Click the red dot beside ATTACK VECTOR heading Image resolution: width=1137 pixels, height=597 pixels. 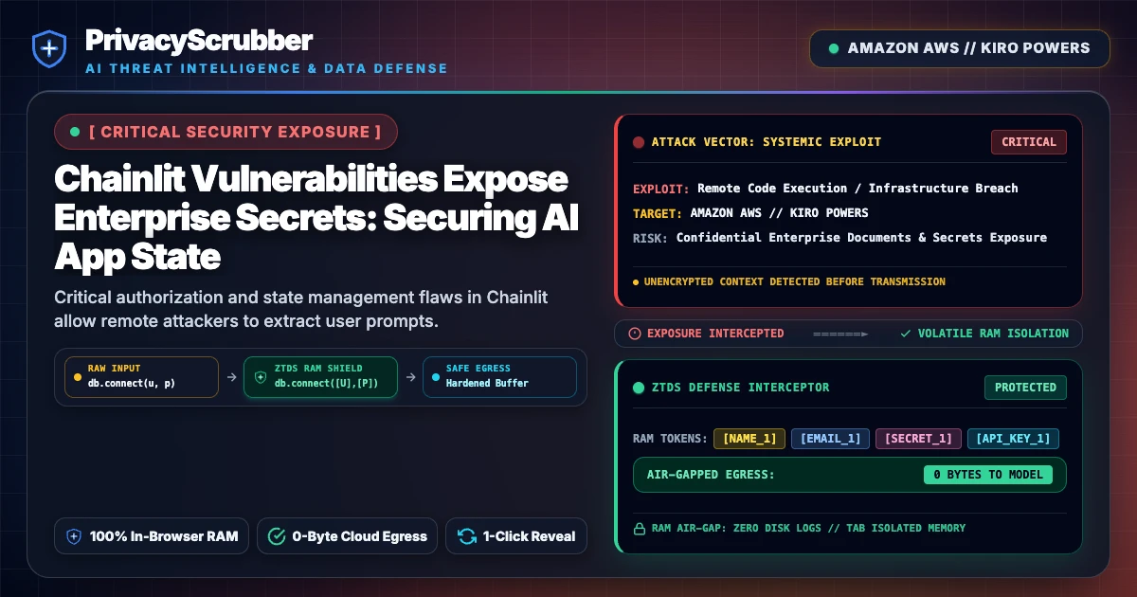(638, 142)
